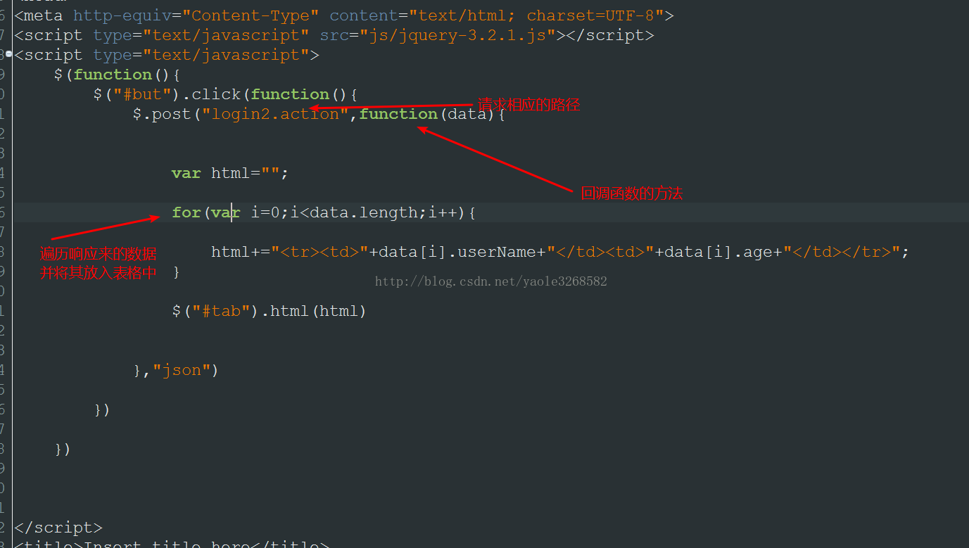The height and width of the screenshot is (548, 969).
Task: Click the for loop keyword
Action: click(x=186, y=212)
